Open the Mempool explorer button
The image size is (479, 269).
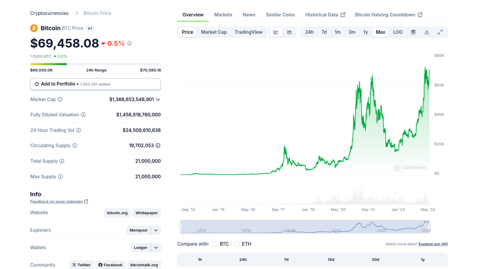[x=138, y=230]
